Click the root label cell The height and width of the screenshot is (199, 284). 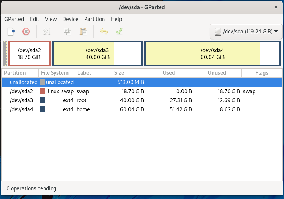click(82, 100)
